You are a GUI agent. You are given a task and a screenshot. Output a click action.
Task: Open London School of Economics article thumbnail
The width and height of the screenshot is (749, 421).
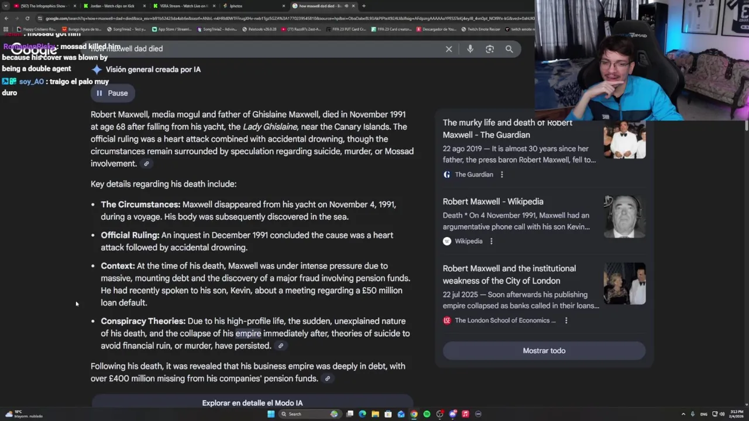pyautogui.click(x=624, y=284)
